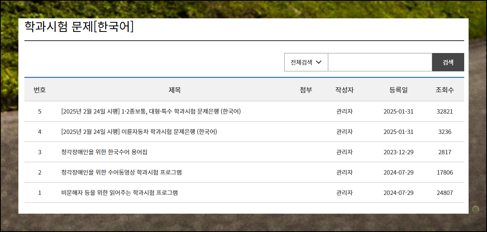The width and height of the screenshot is (487, 232).
Task: Open post '청각장애인을 위한 수어동영상 학과시험 프로그램'
Action: coord(122,172)
